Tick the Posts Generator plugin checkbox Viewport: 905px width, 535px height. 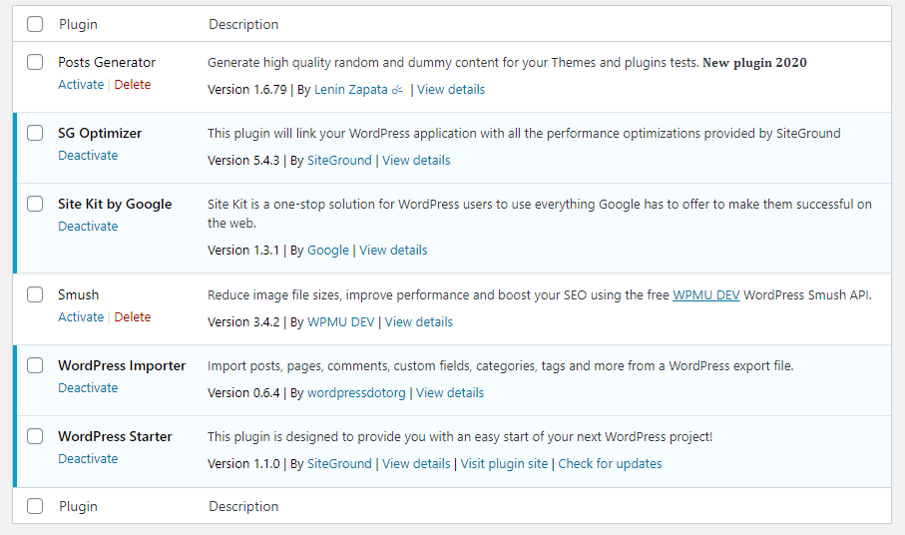(35, 62)
